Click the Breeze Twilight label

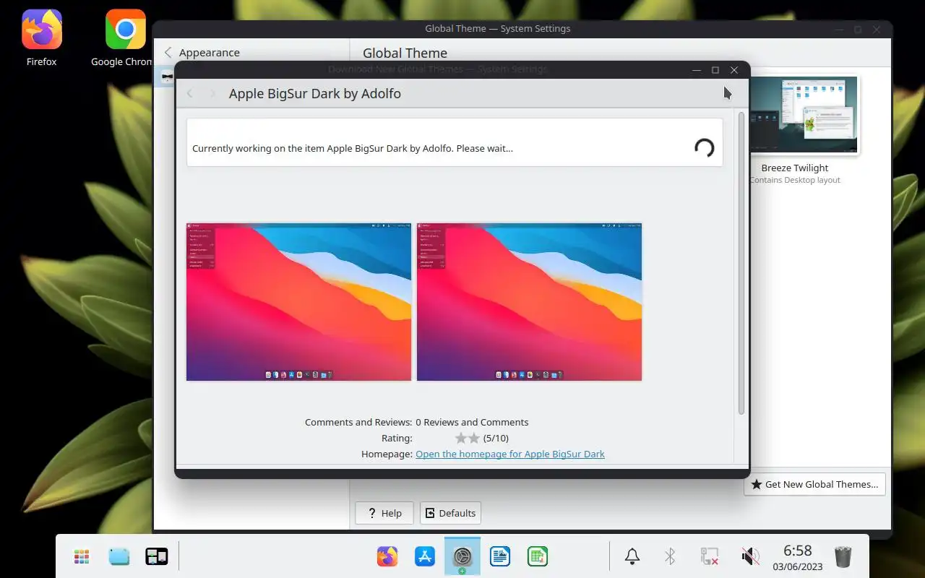795,168
